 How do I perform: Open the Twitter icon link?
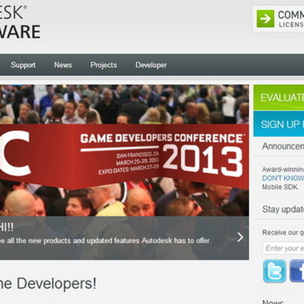[274, 271]
